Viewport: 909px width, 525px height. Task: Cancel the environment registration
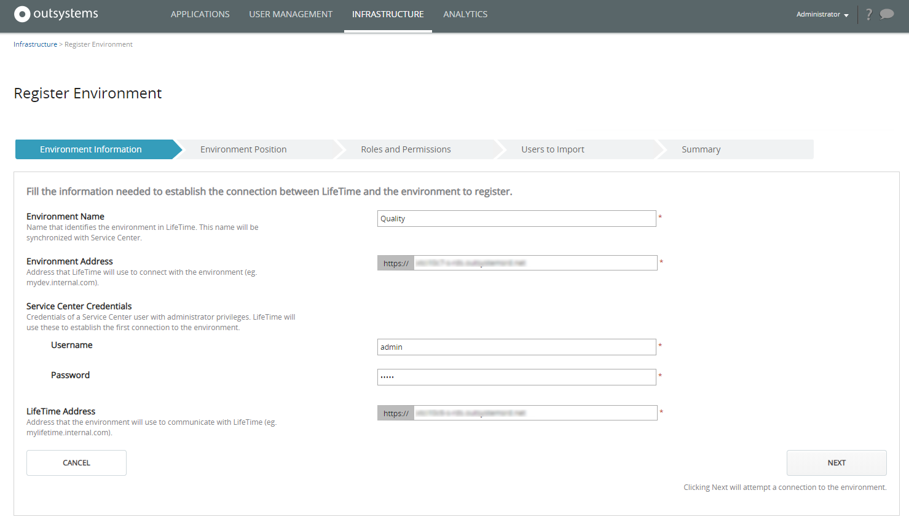click(x=76, y=462)
